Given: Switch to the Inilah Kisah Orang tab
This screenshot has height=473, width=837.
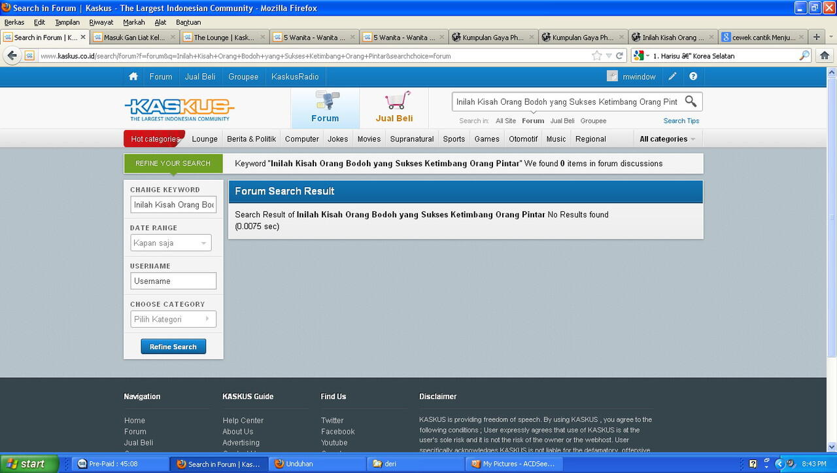Looking at the screenshot, I should 672,37.
